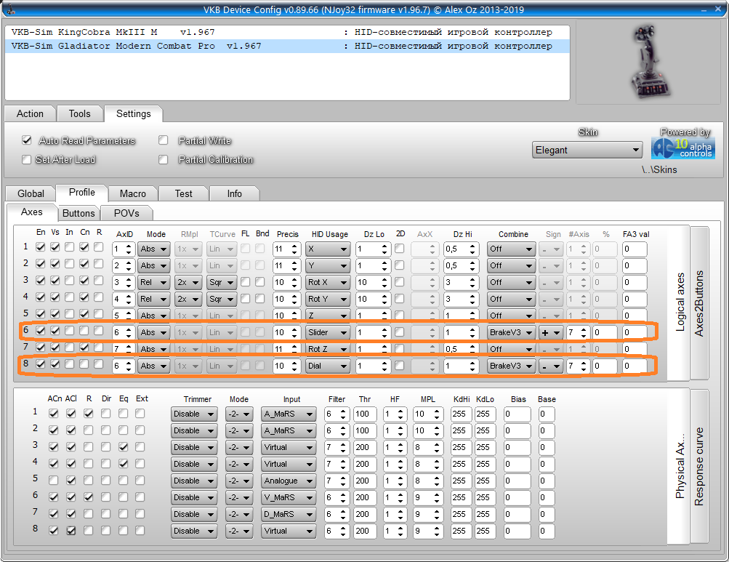Switch to the Global tab
Screen dimensions: 729x562
pos(31,193)
